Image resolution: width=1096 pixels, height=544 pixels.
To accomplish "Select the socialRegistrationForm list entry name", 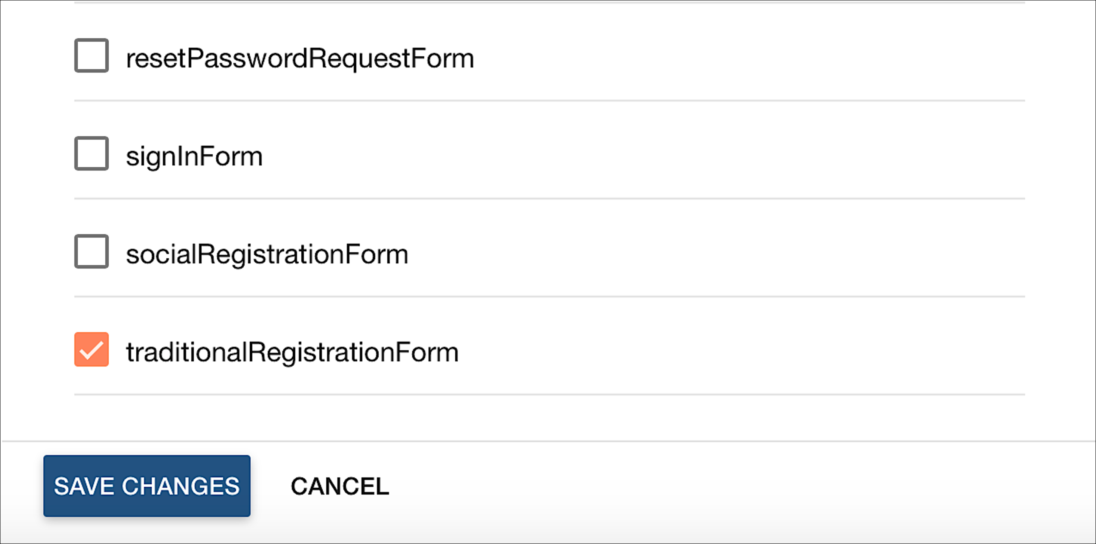I will click(x=267, y=254).
